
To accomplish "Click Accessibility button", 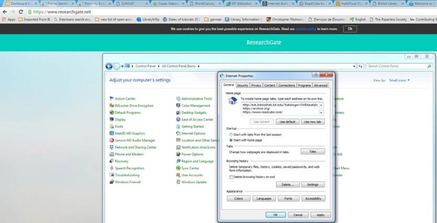I will [x=313, y=199].
